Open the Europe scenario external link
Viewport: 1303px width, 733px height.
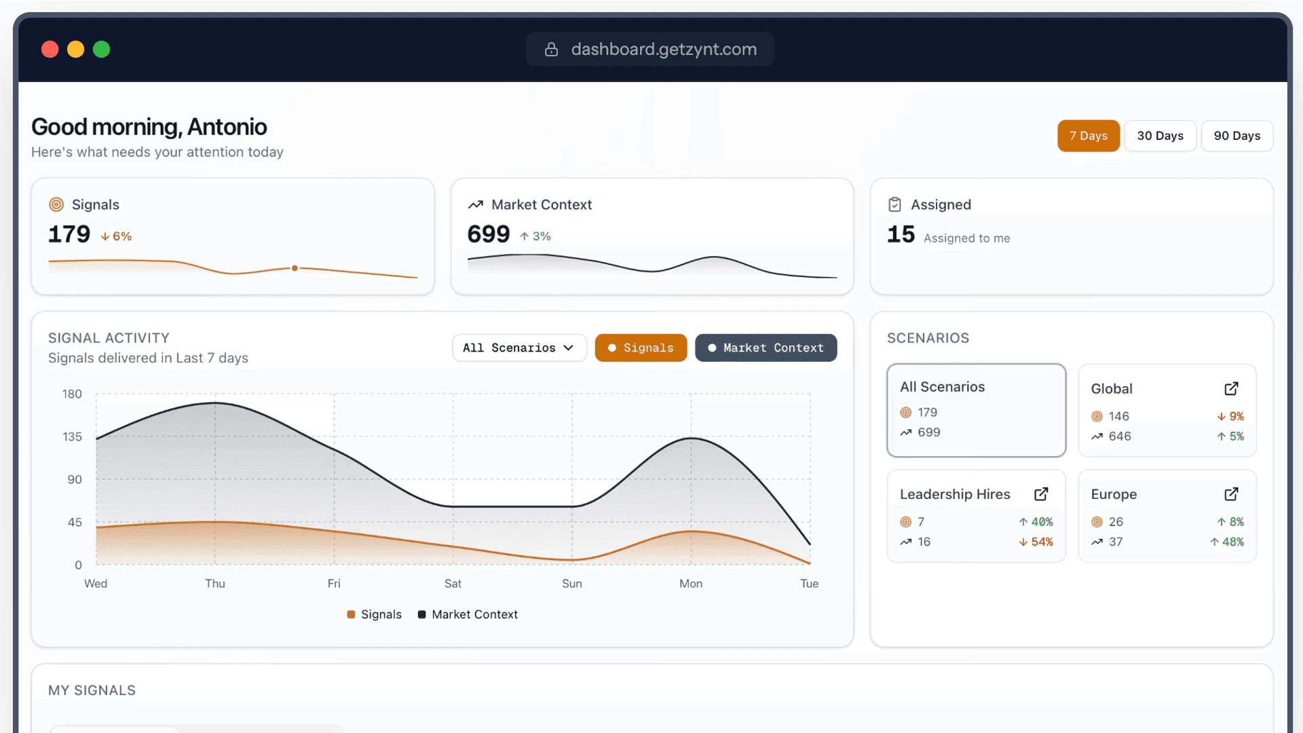1231,494
